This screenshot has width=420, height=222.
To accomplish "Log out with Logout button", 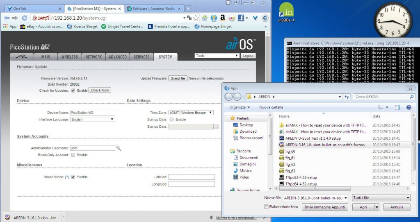I will click(248, 56).
